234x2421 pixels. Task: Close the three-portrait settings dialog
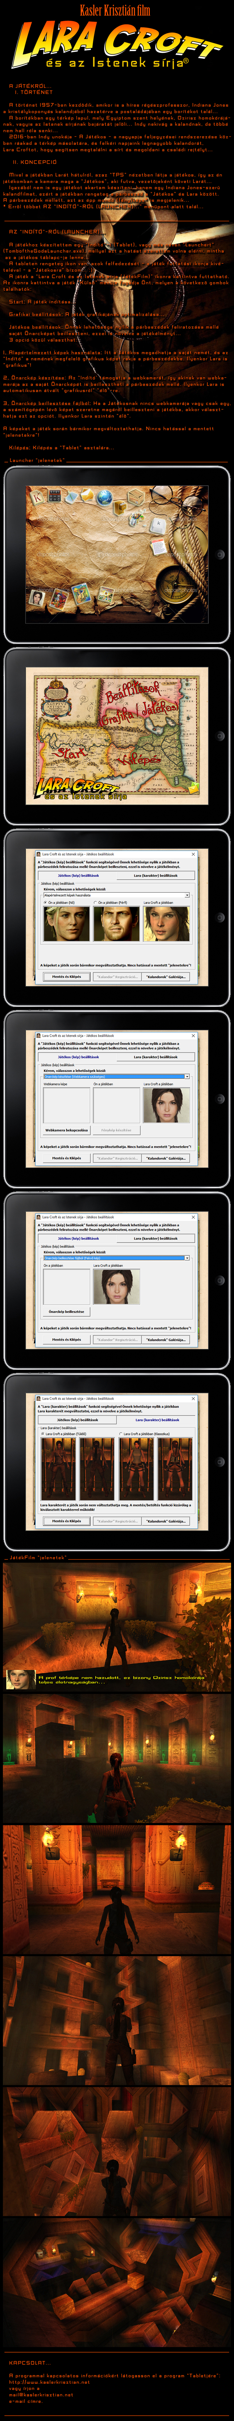click(x=194, y=854)
